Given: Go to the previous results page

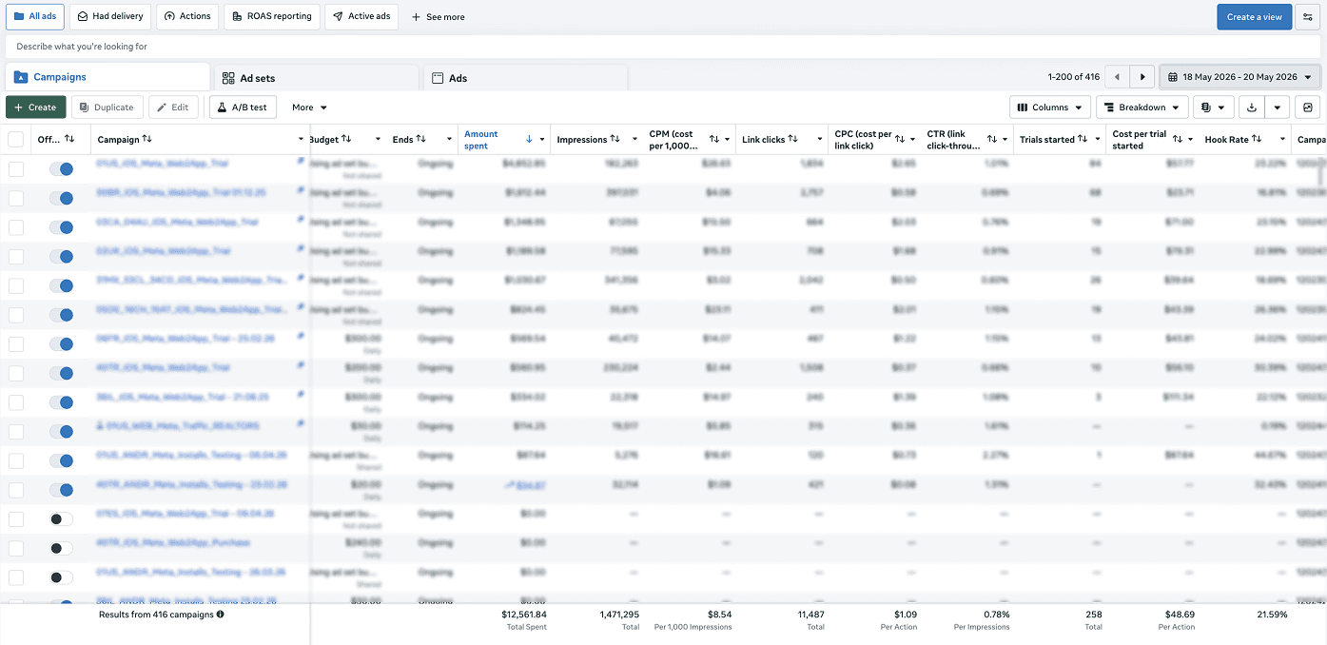Looking at the screenshot, I should (1117, 77).
